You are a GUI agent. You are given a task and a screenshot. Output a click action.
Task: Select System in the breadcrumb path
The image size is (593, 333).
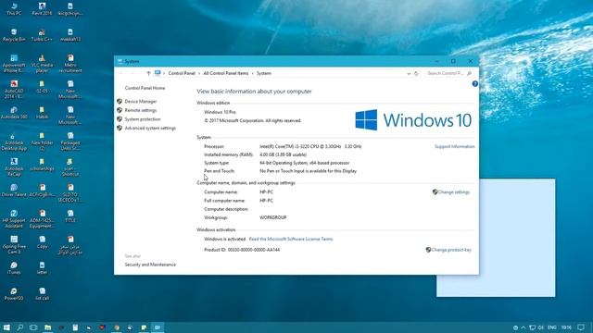pyautogui.click(x=263, y=73)
